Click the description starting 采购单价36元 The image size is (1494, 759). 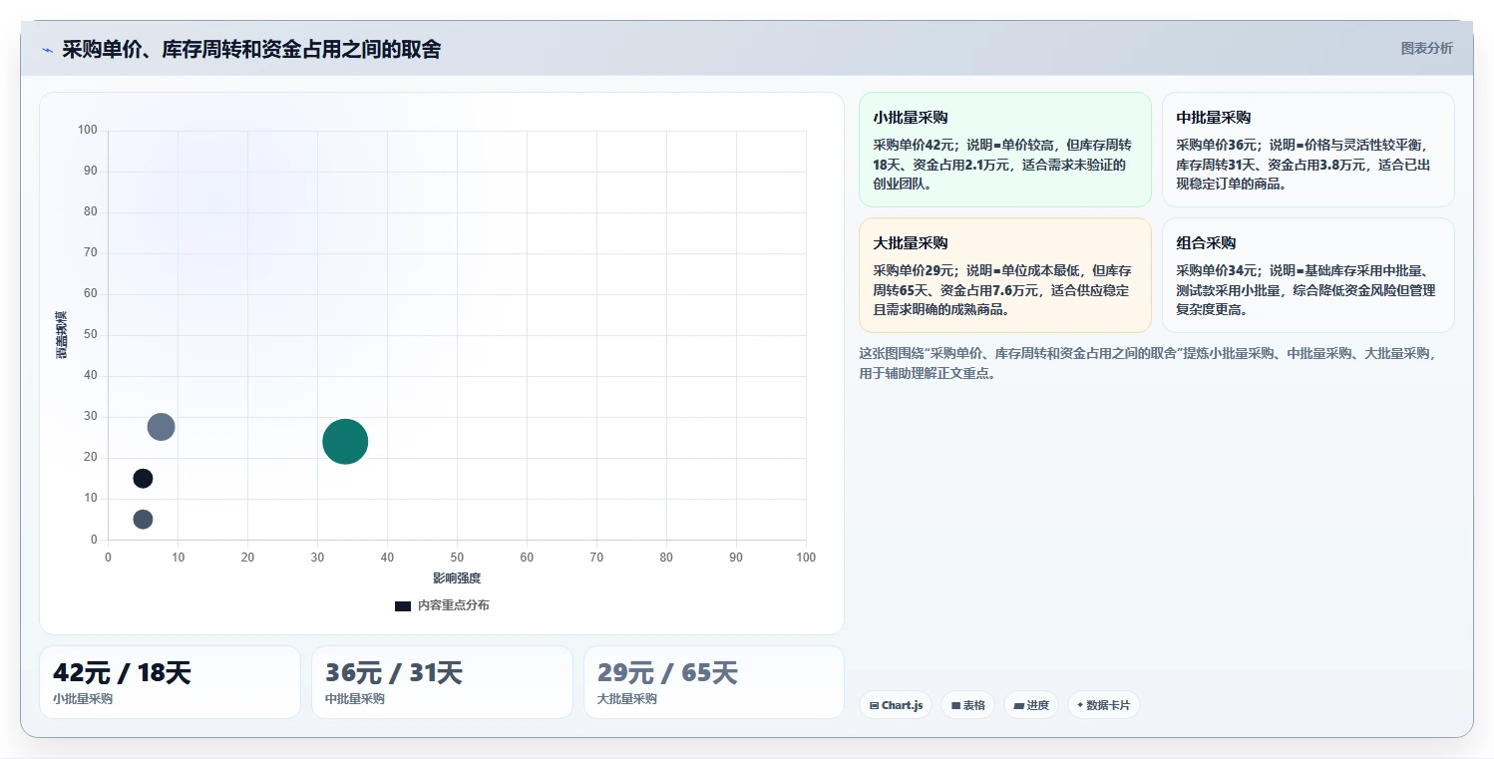click(x=1305, y=165)
